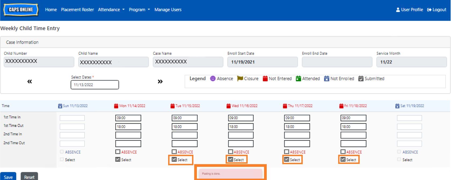
Task: Click the calendar icon next to Sun 11/13/2022
Action: 60,106
